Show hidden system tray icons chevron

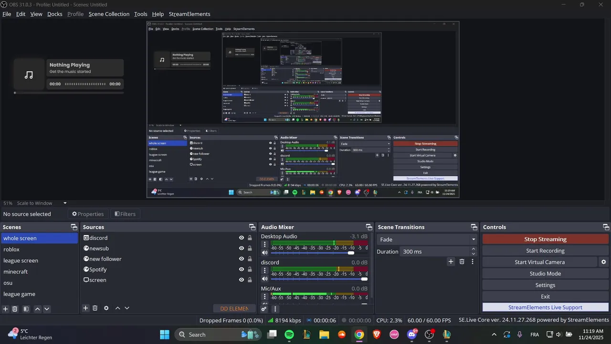pyautogui.click(x=494, y=334)
